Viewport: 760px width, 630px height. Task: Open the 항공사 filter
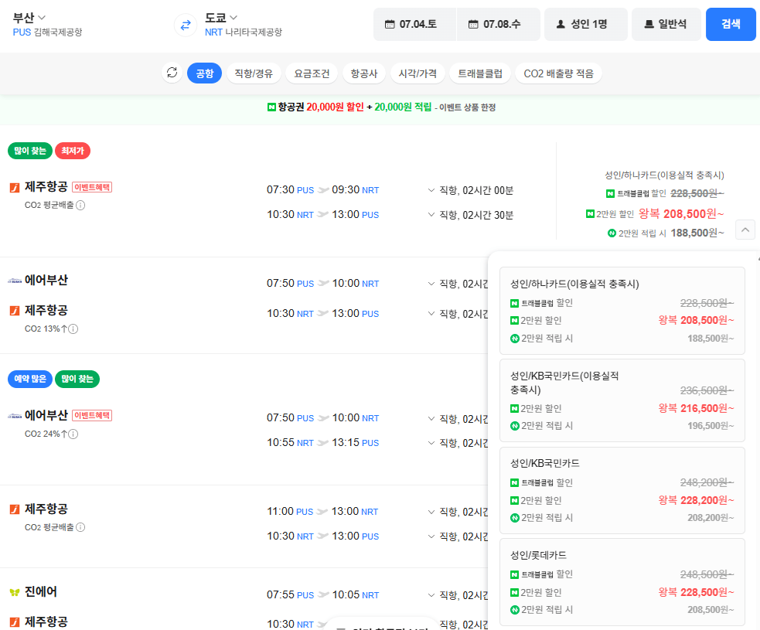[x=364, y=73]
